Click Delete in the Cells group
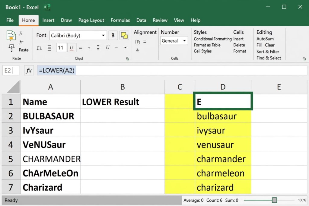Viewport: 309px width, 206px height. pyautogui.click(x=239, y=45)
